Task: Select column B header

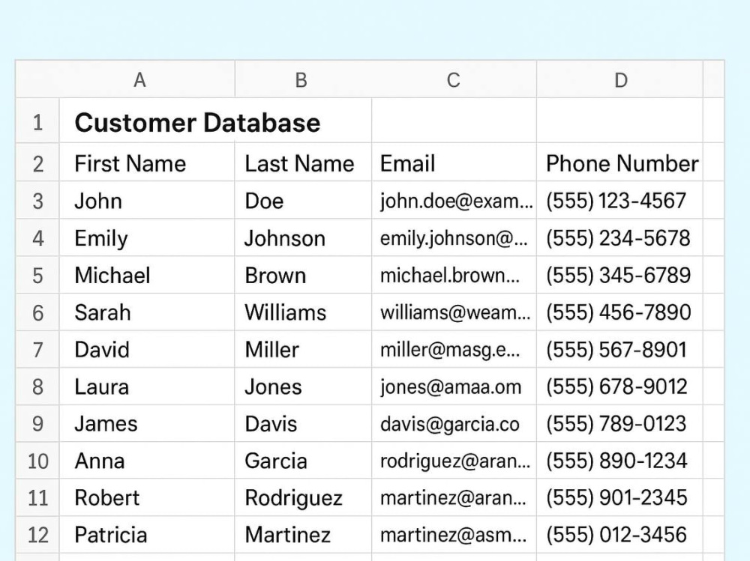Action: [x=303, y=79]
